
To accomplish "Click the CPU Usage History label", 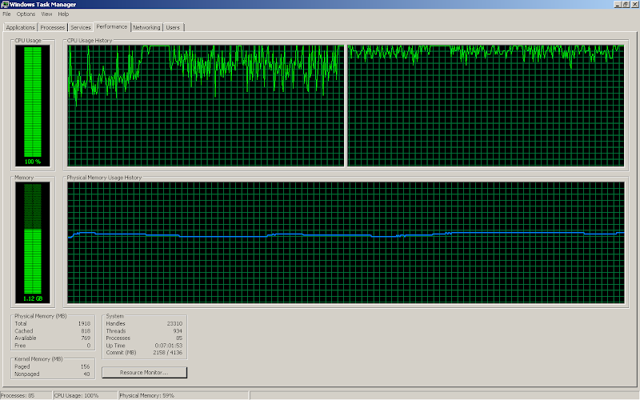I will point(90,41).
